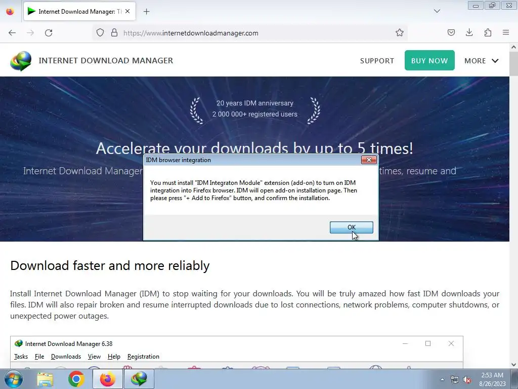The width and height of the screenshot is (518, 389).
Task: Click the Help menu in IDM screenshot
Action: 114,357
